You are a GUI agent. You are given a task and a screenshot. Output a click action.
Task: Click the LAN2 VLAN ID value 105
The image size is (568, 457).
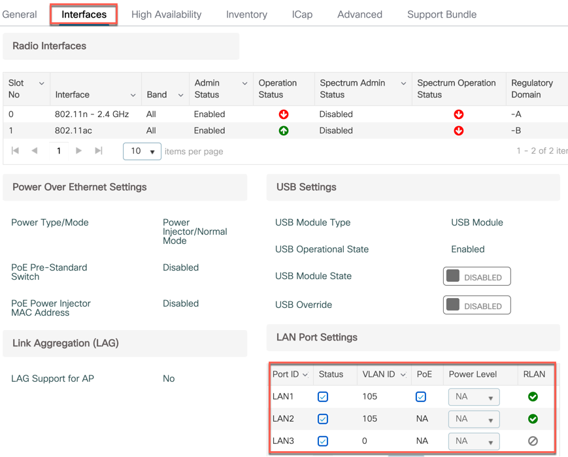[369, 418]
